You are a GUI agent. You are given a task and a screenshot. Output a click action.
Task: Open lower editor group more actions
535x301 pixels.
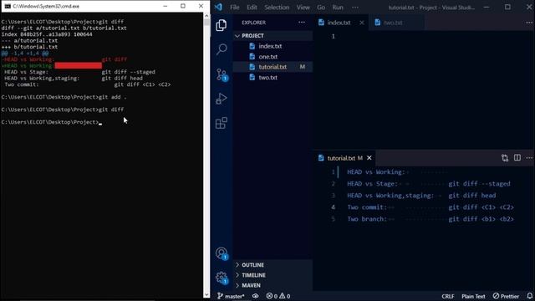(529, 158)
